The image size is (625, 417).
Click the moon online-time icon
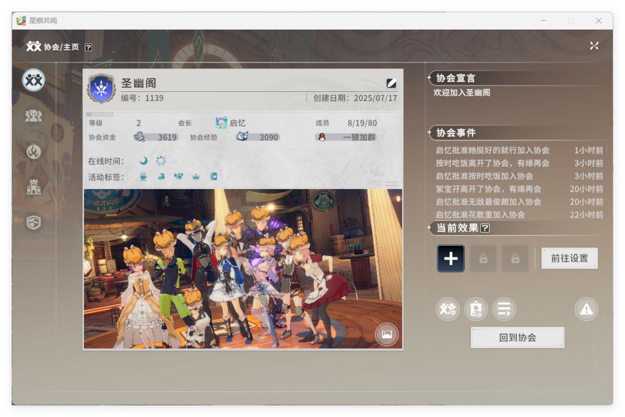tap(144, 161)
